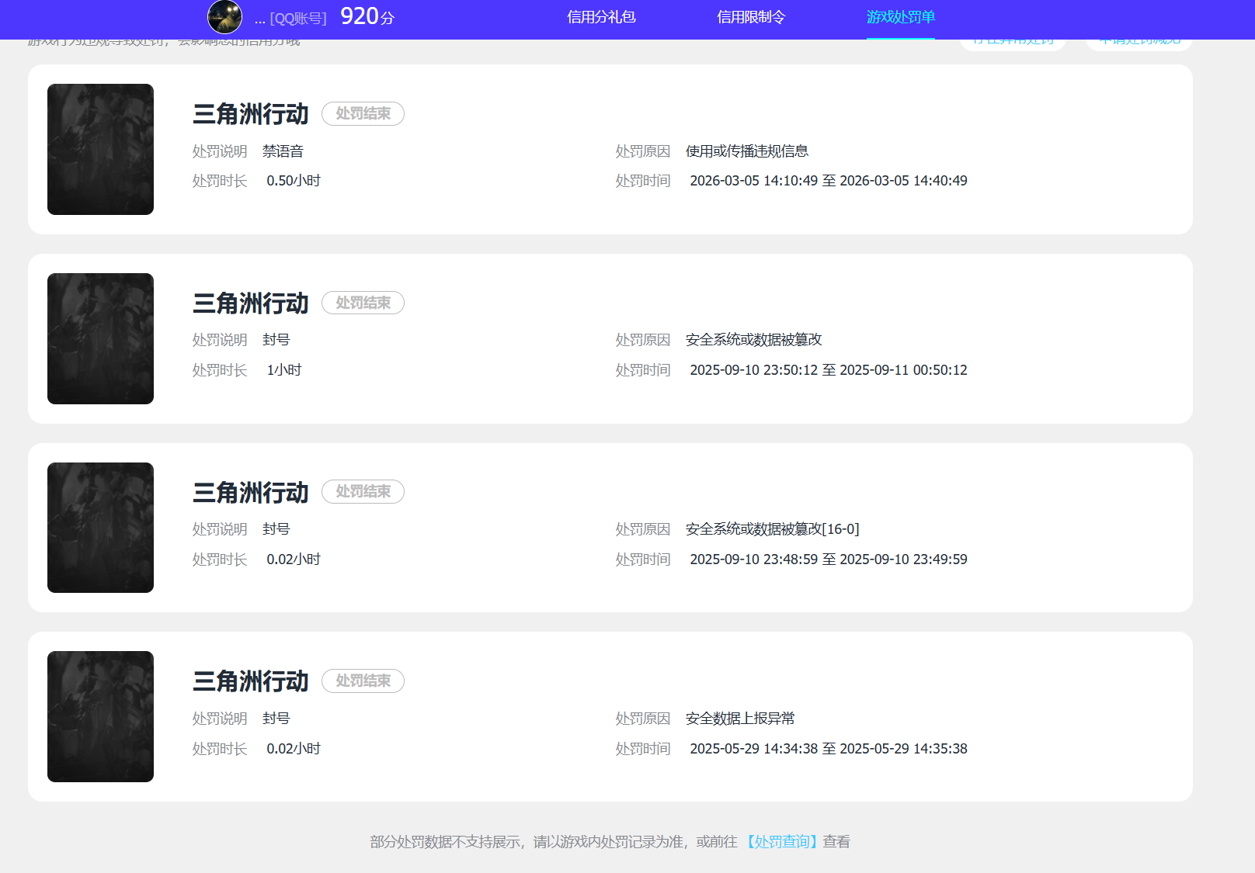Viewport: 1255px width, 873px height.
Task: Click the 0.50小时 penalty duration
Action: (294, 181)
